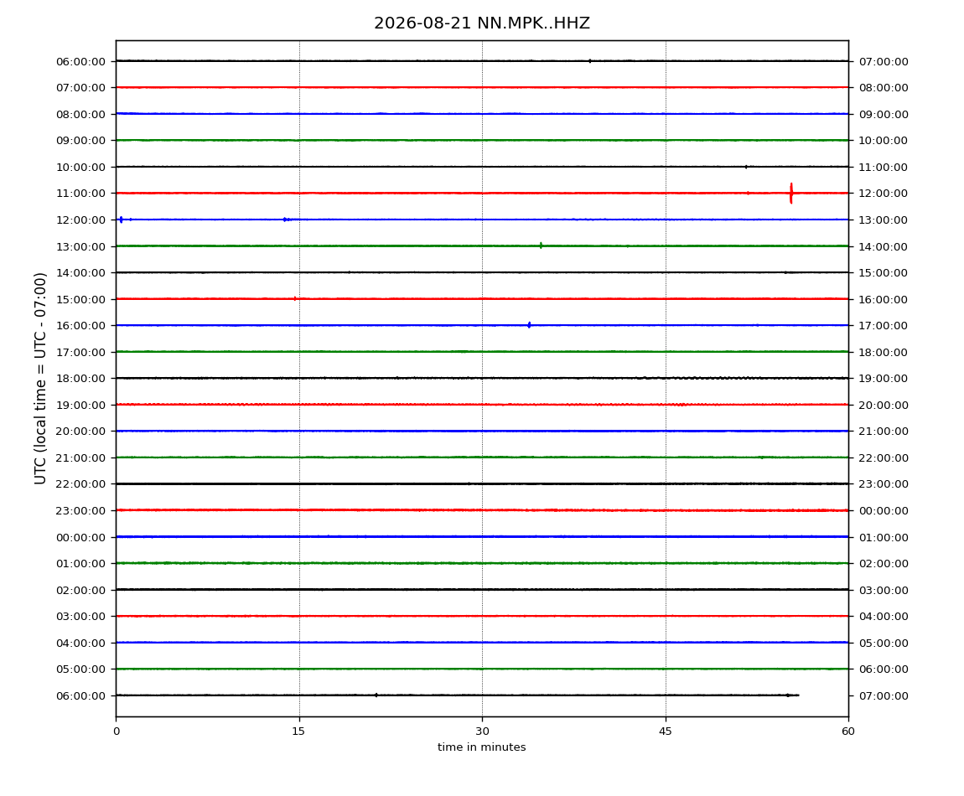This screenshot has height=796, width=964.
Task: Click the large red spike on the 11:00:00 trace
Action: coord(790,193)
